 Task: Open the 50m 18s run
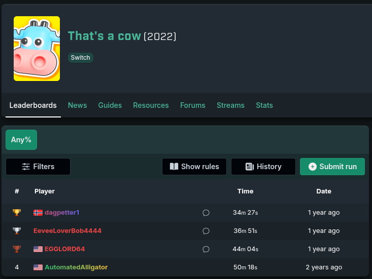(x=245, y=267)
